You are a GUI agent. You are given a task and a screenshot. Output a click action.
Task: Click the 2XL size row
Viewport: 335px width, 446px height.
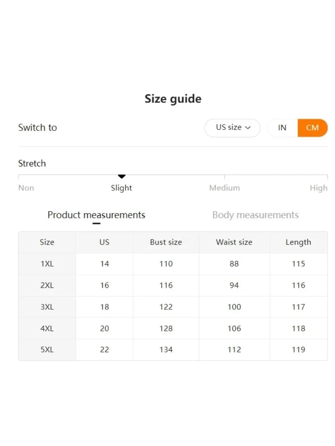(47, 285)
